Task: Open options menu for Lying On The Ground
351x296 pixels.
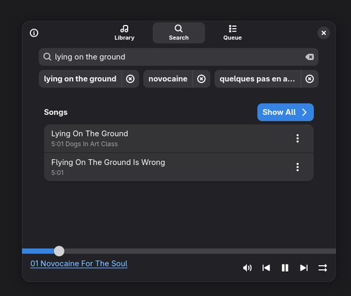Action: 297,138
